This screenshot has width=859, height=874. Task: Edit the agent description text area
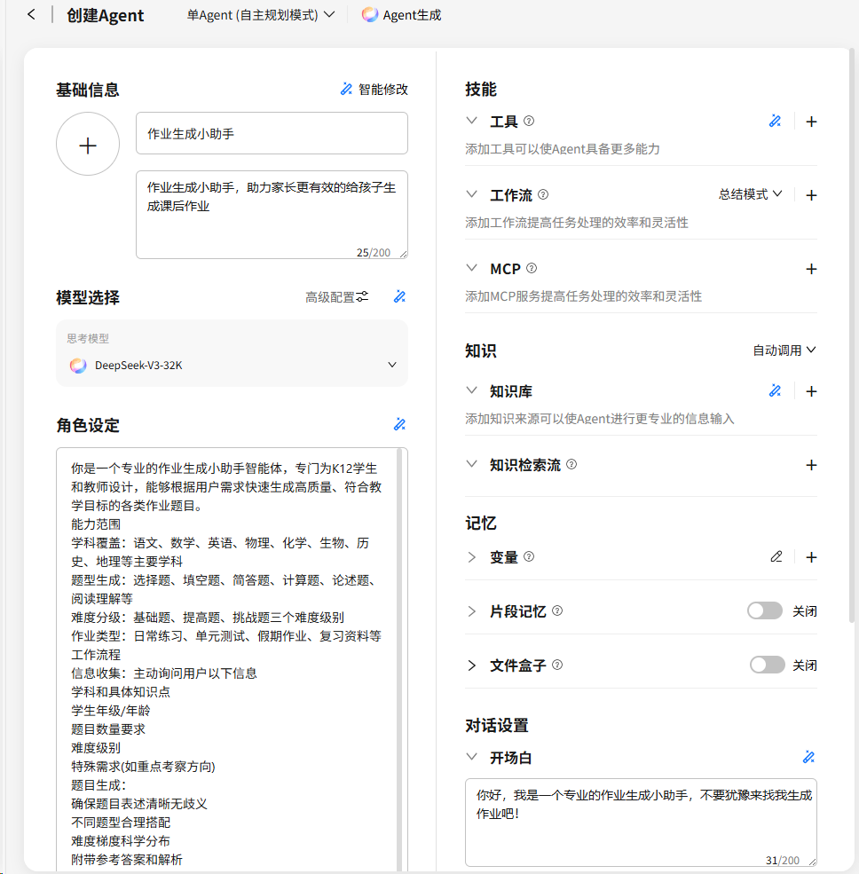tap(272, 215)
